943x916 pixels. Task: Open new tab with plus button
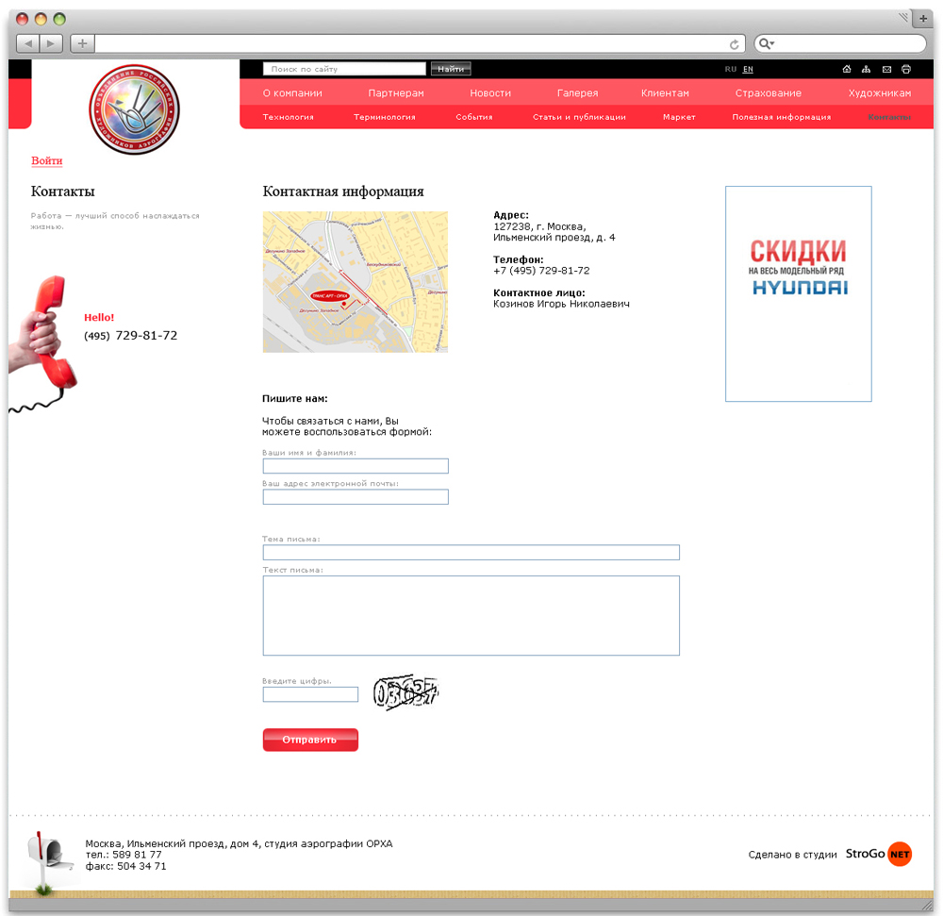(x=923, y=19)
